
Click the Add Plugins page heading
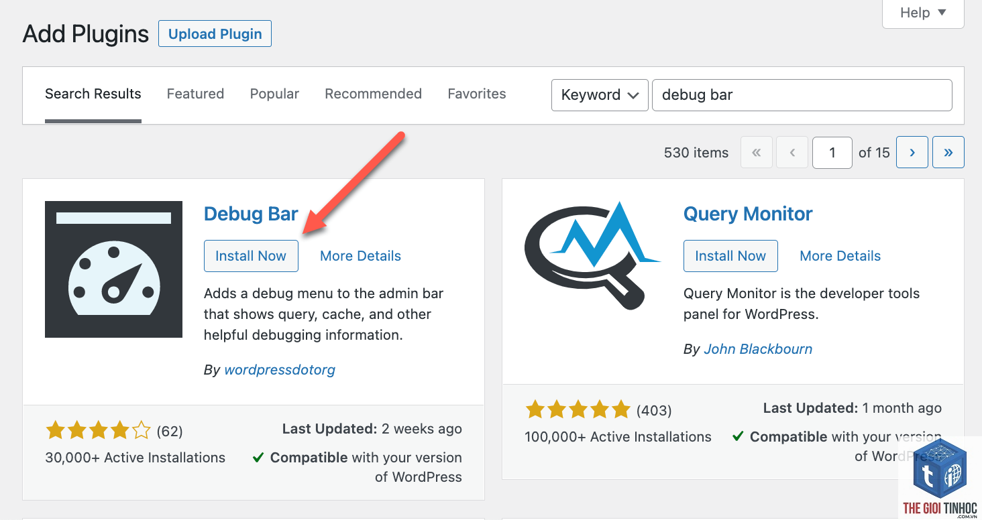click(86, 34)
